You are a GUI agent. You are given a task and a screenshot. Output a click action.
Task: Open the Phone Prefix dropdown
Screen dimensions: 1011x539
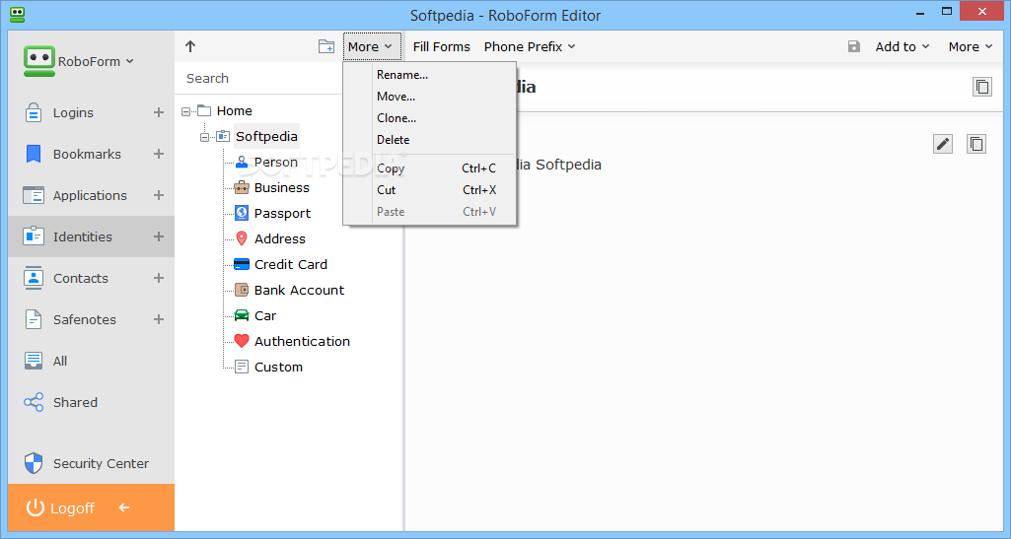[x=530, y=46]
